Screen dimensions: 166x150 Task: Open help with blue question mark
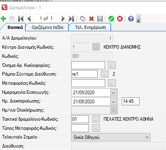tap(131, 19)
